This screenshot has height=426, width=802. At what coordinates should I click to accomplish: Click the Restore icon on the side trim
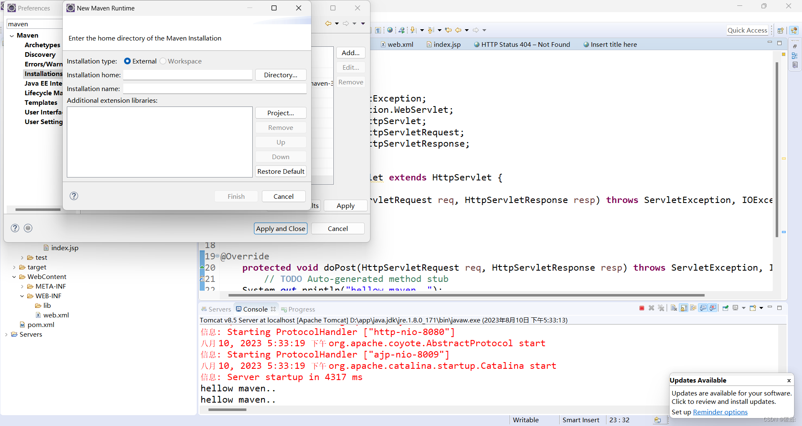(x=795, y=46)
